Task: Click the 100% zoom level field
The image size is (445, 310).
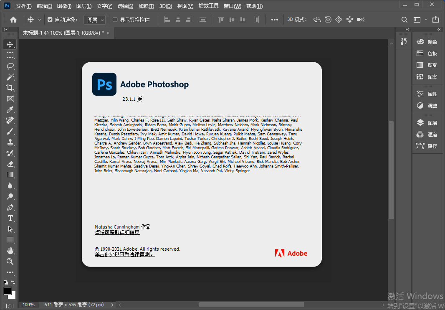Action: [28, 305]
